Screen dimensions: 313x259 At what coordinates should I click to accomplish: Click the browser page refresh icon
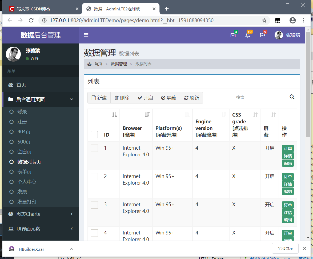[x=31, y=20]
